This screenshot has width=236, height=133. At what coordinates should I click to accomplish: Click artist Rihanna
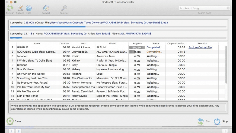point(76,74)
